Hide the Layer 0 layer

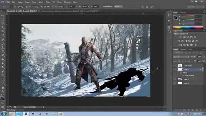click(x=174, y=83)
